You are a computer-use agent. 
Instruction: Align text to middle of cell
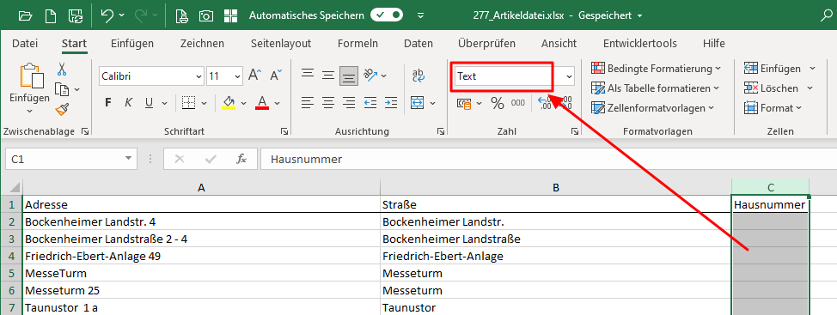coord(327,76)
